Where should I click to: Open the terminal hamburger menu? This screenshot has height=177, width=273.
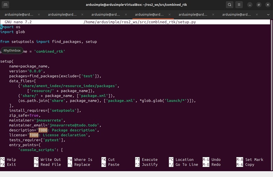tap(240, 5)
